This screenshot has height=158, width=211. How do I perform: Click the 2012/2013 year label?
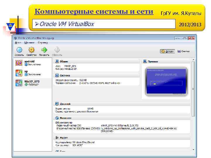point(190,25)
